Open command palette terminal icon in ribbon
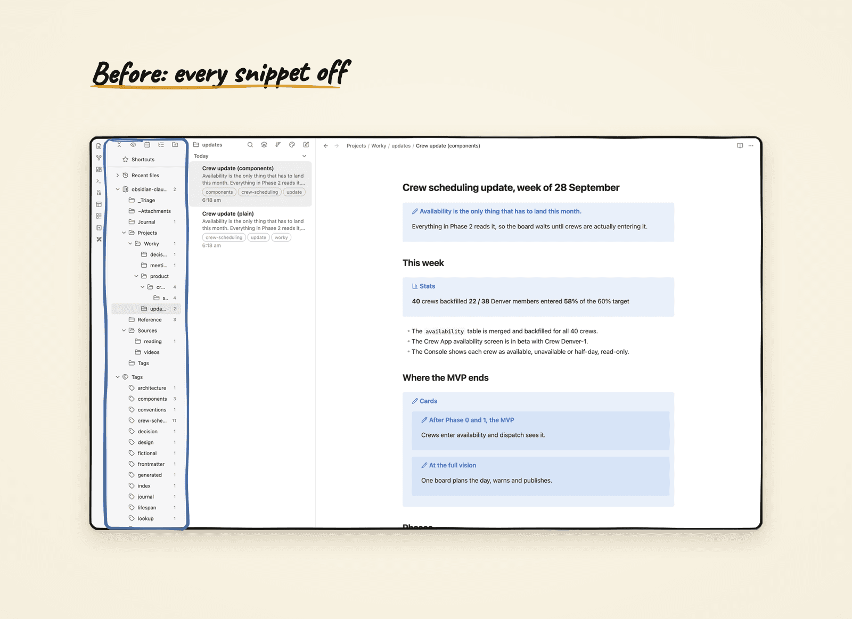This screenshot has width=852, height=619. 99,181
